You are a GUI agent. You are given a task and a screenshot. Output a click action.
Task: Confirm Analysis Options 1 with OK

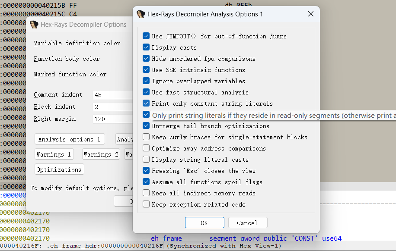[x=204, y=223]
